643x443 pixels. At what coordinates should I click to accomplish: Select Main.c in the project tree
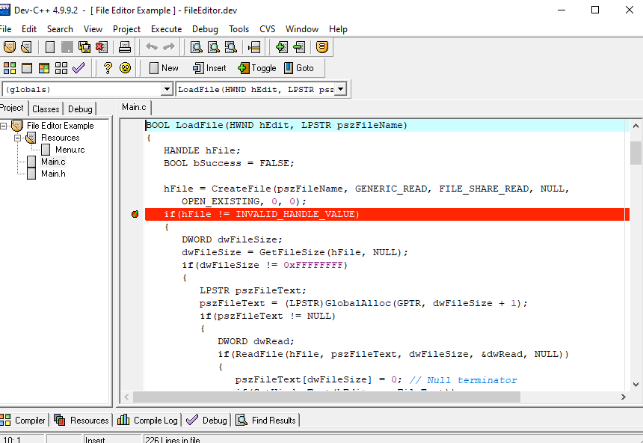(53, 162)
